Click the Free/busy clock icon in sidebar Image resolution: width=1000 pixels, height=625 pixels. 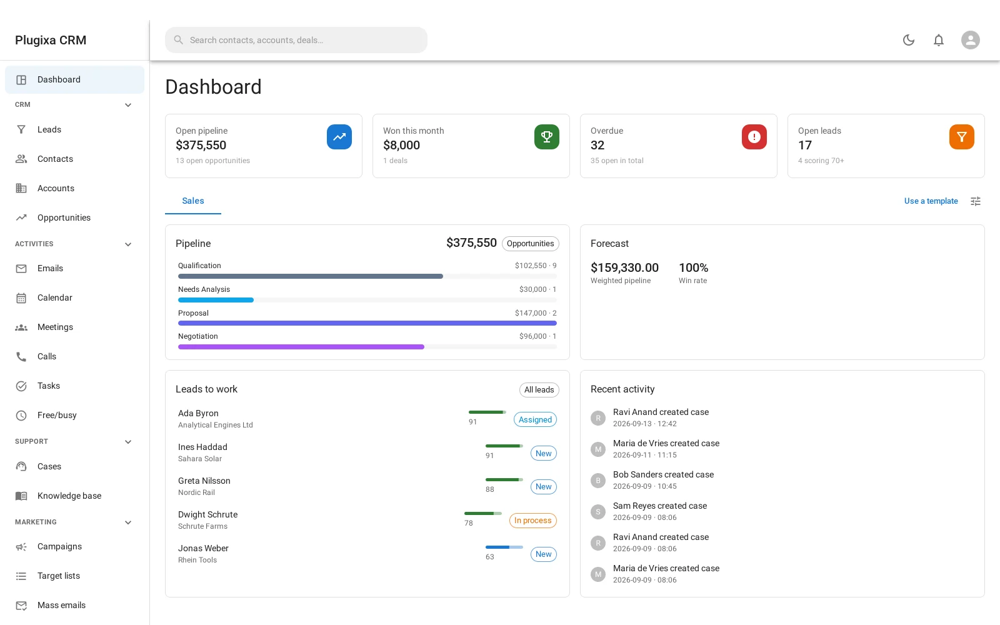[x=21, y=416]
